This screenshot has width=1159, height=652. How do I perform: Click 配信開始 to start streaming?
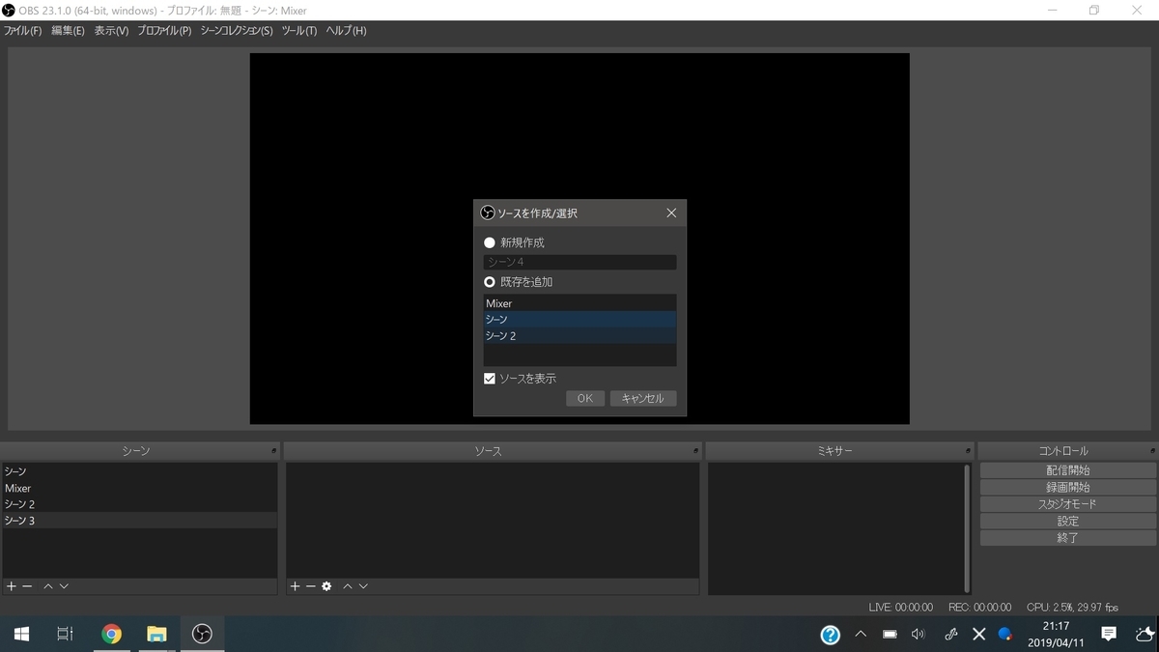pyautogui.click(x=1067, y=470)
